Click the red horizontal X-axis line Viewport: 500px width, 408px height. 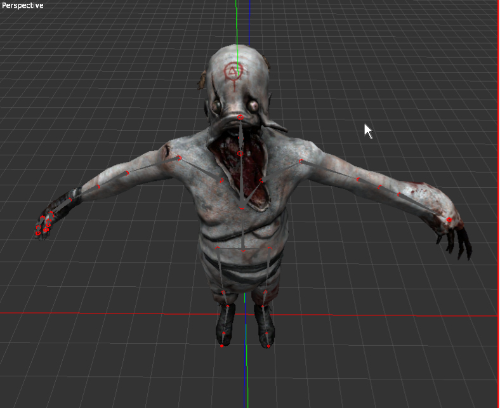click(95, 313)
